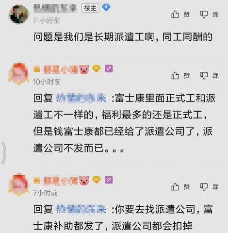Click thumbs-down on the 10小时前 comment
The image size is (228, 233).
tap(210, 76)
